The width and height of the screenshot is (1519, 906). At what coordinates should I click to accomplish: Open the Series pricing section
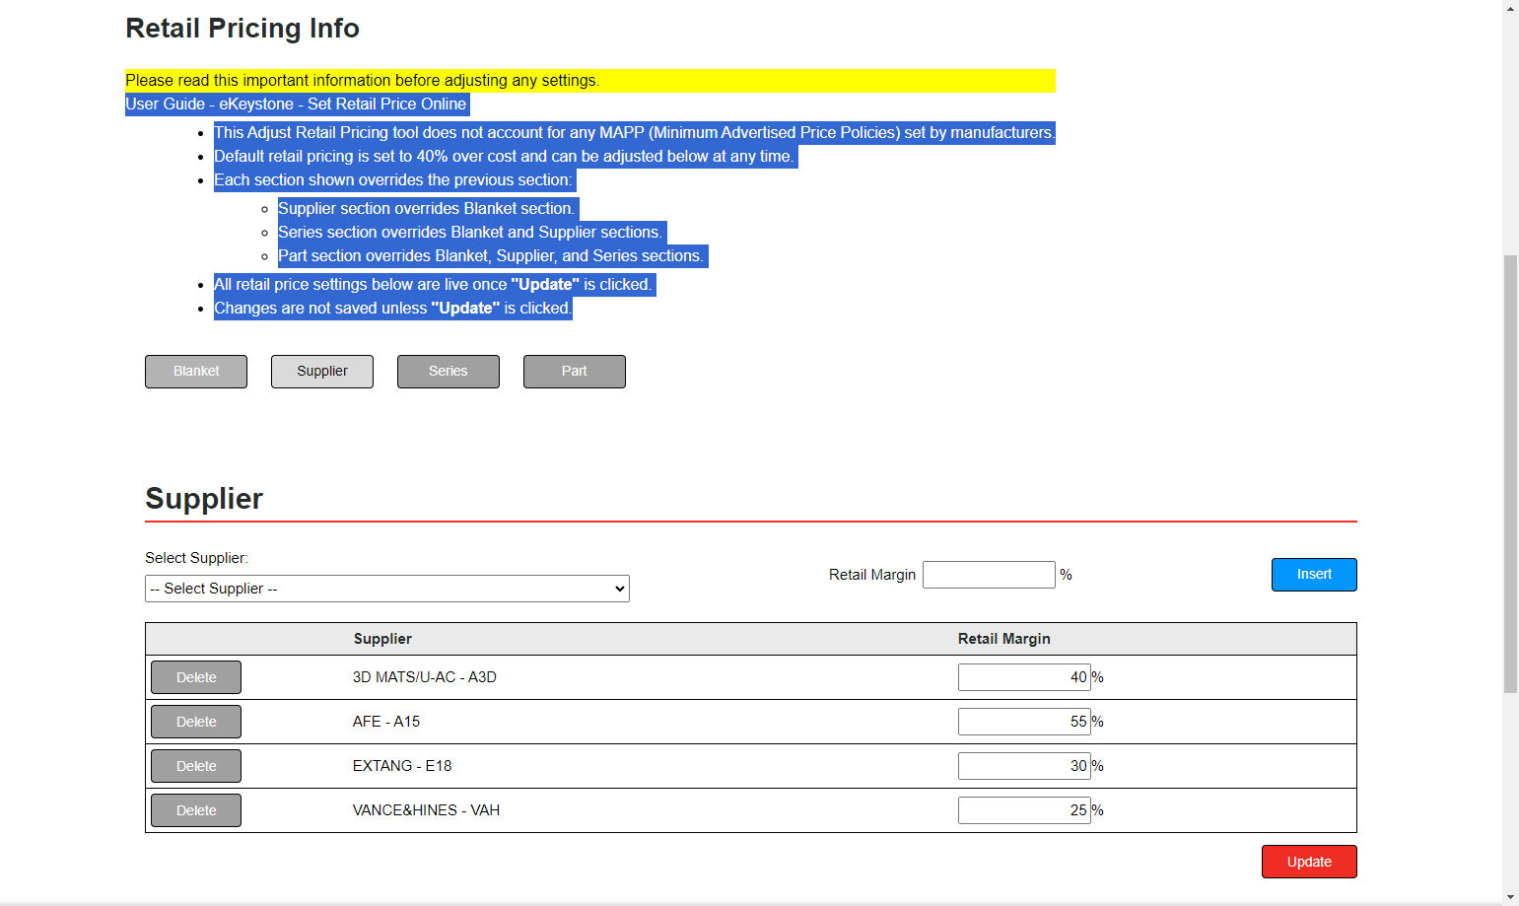[449, 372]
